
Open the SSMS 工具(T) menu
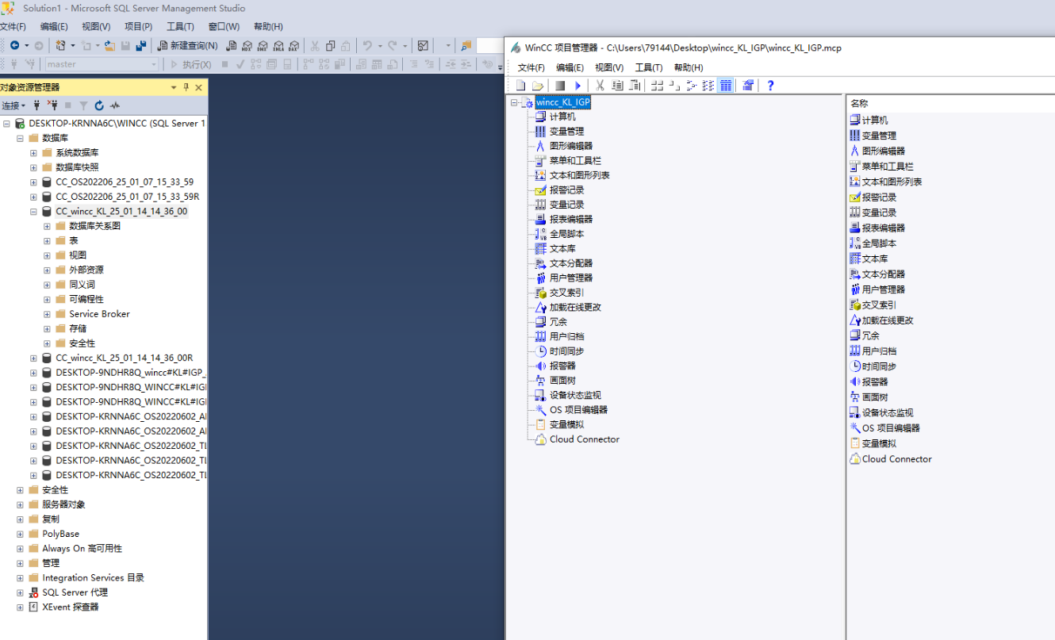(x=180, y=25)
